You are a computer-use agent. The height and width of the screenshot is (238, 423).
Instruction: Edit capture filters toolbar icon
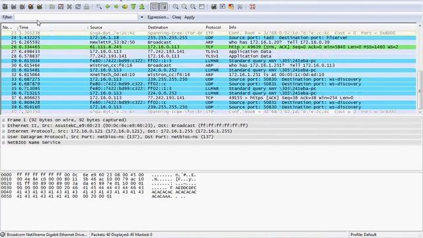click(214, 7)
